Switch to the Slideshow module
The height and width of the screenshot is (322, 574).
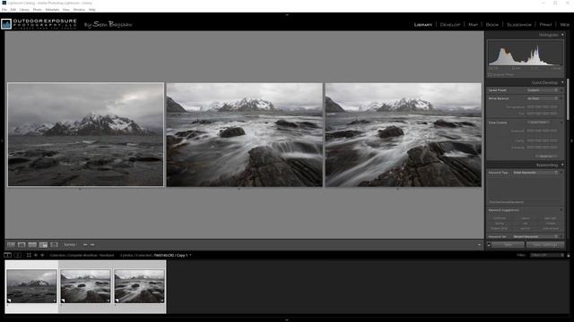pos(519,25)
